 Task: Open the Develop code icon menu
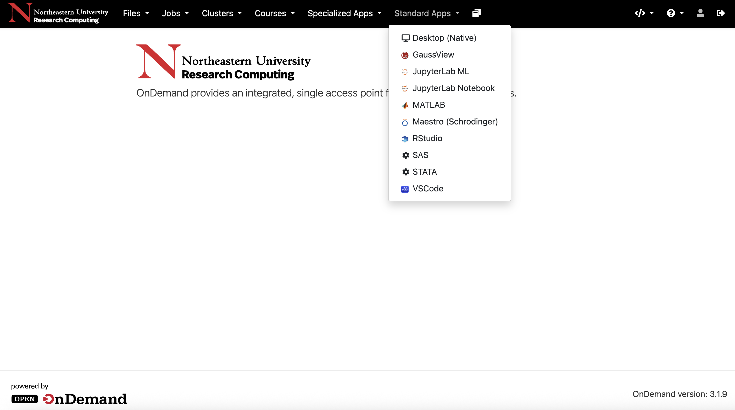pyautogui.click(x=644, y=13)
